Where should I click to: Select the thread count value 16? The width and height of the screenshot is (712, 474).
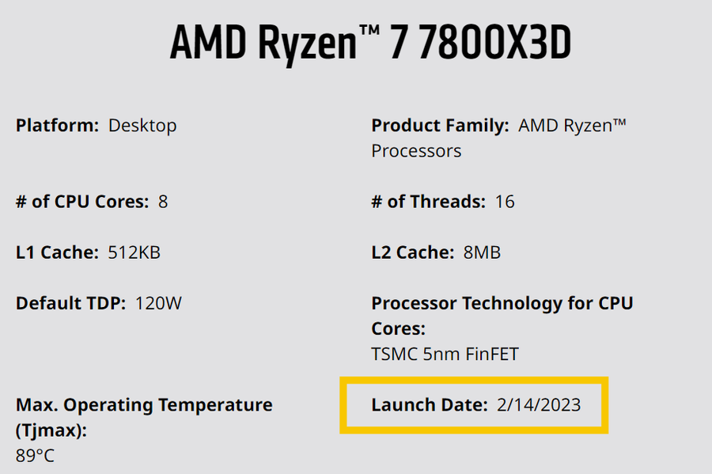point(505,202)
